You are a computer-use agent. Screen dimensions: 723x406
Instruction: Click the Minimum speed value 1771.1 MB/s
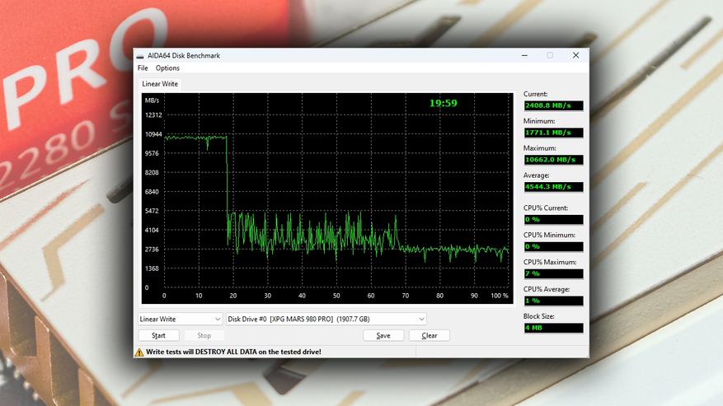coord(553,133)
